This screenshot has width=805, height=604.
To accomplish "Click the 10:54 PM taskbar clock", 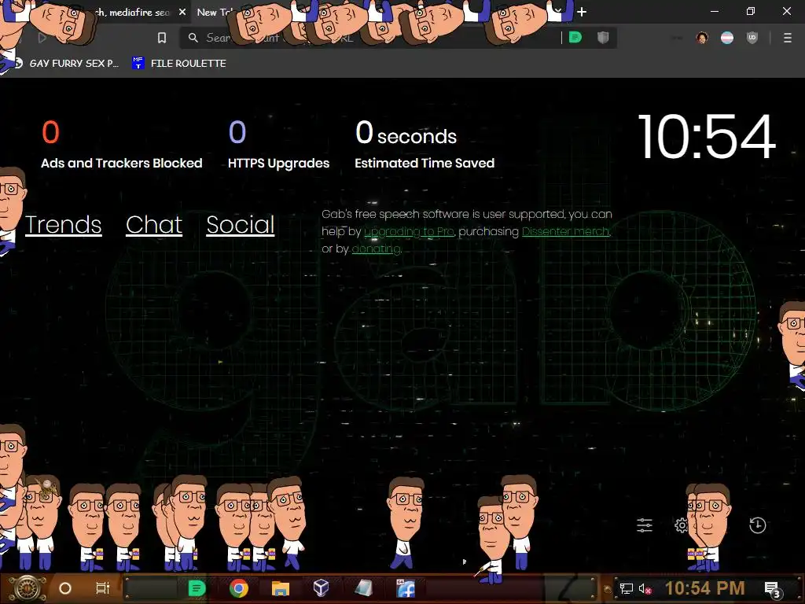I will [x=705, y=588].
